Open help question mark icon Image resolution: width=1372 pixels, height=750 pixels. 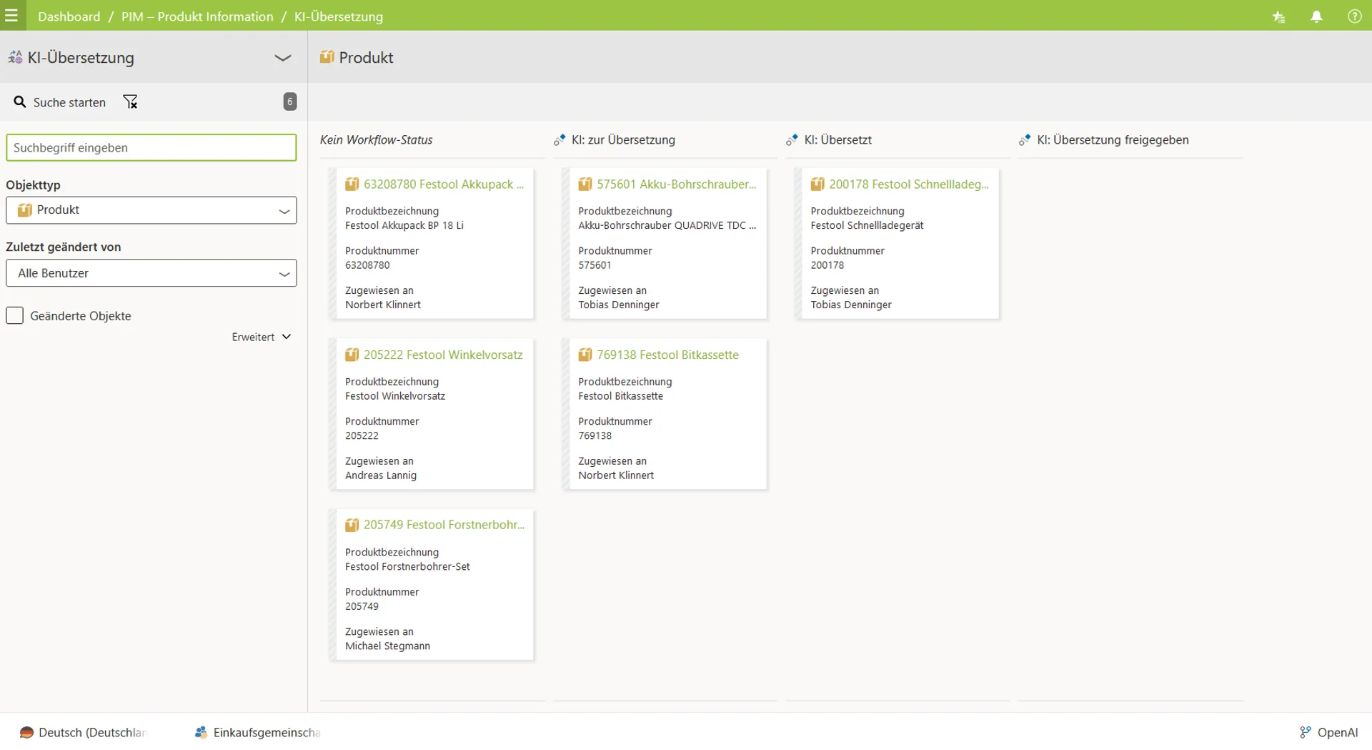(1354, 16)
